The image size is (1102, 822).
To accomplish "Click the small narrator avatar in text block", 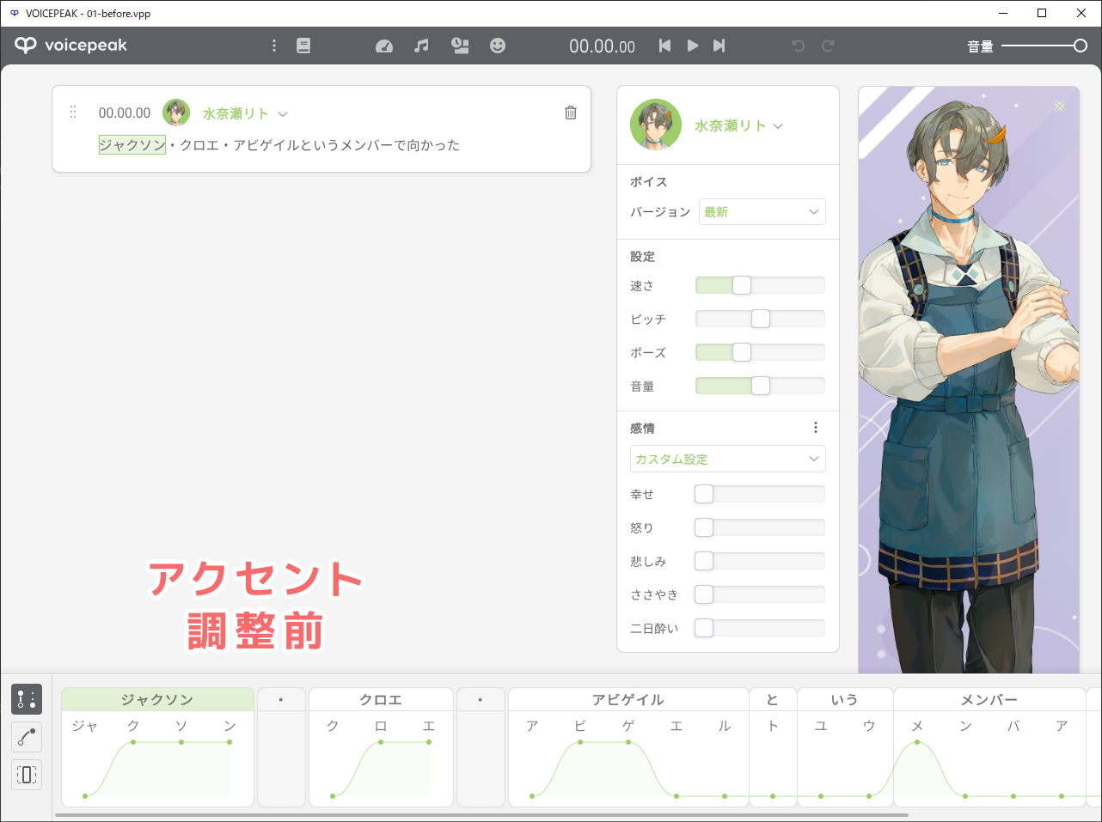I will [176, 113].
